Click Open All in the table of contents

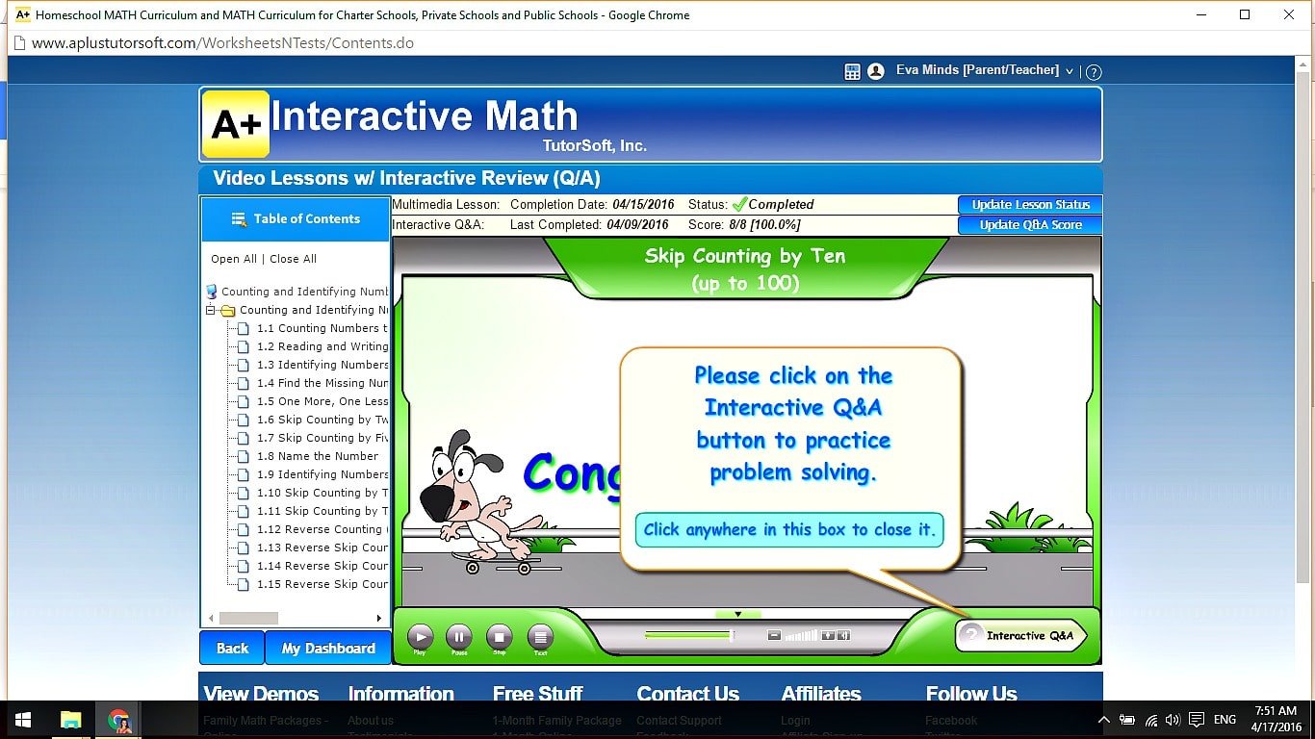click(234, 259)
